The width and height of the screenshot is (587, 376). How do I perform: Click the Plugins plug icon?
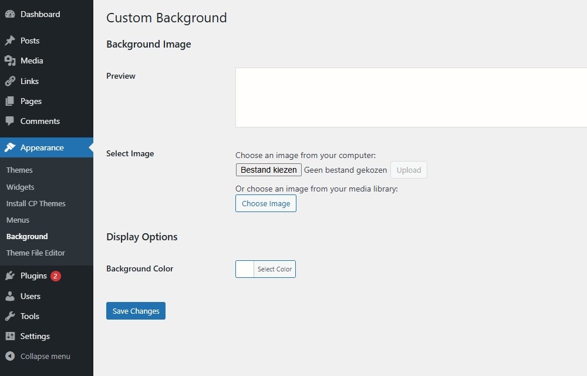(10, 276)
